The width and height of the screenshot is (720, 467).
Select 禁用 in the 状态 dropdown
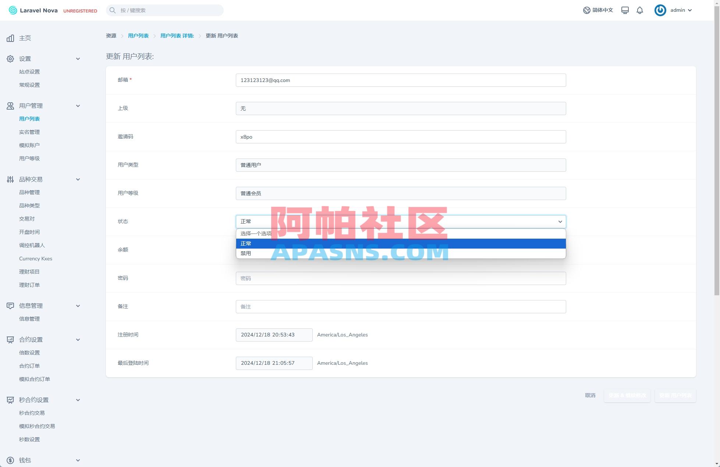(x=246, y=253)
